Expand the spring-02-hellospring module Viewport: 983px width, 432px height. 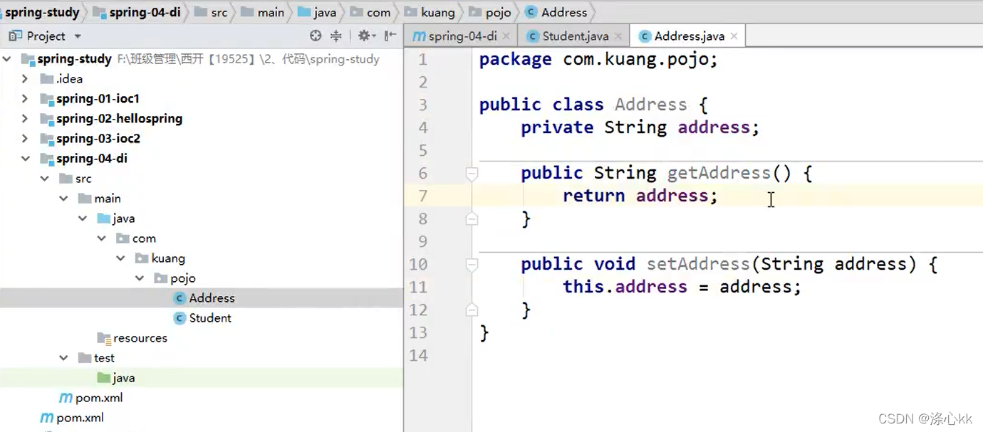(25, 119)
